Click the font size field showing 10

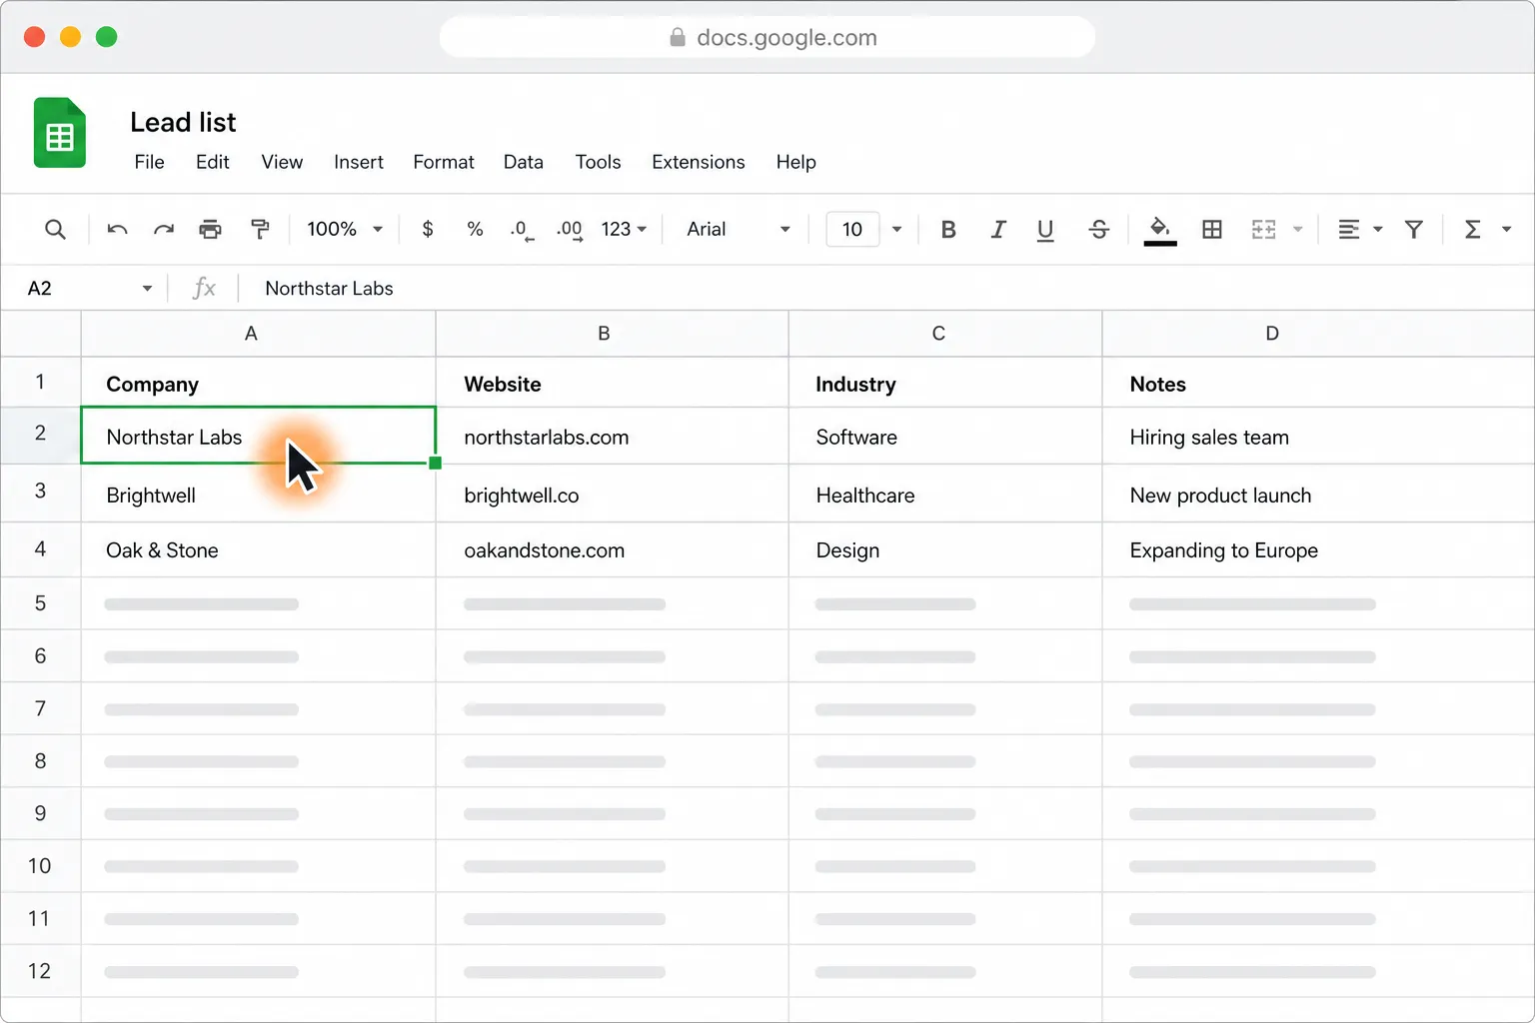[x=852, y=230]
